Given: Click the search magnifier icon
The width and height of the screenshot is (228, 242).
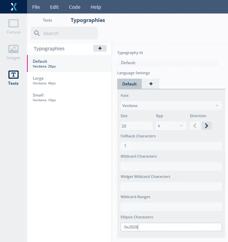Looking at the screenshot, I should pos(37,33).
